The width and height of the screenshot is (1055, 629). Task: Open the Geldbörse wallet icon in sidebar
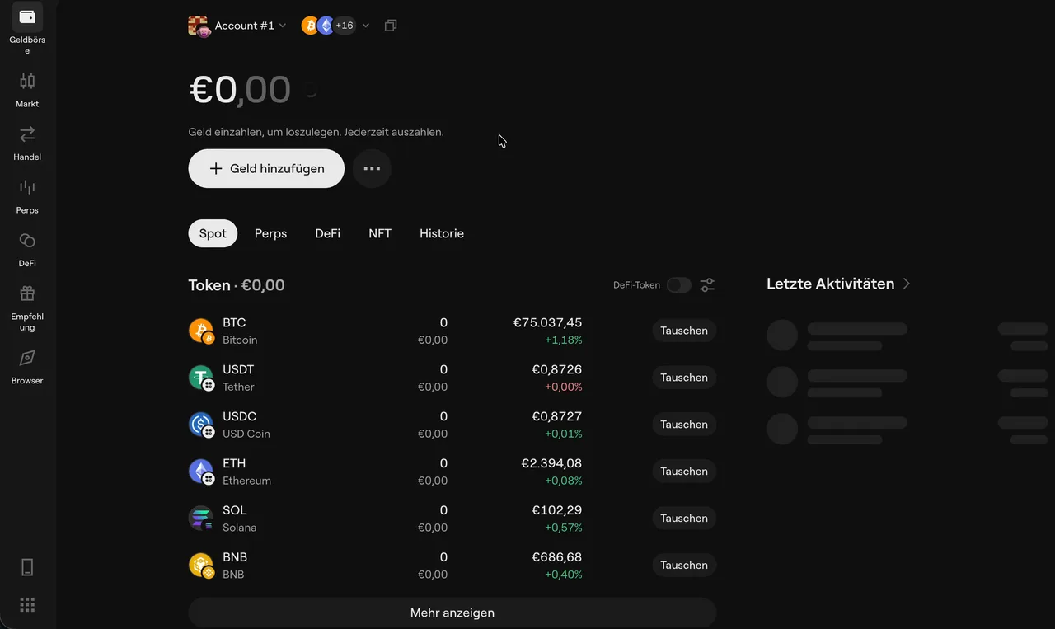[27, 16]
